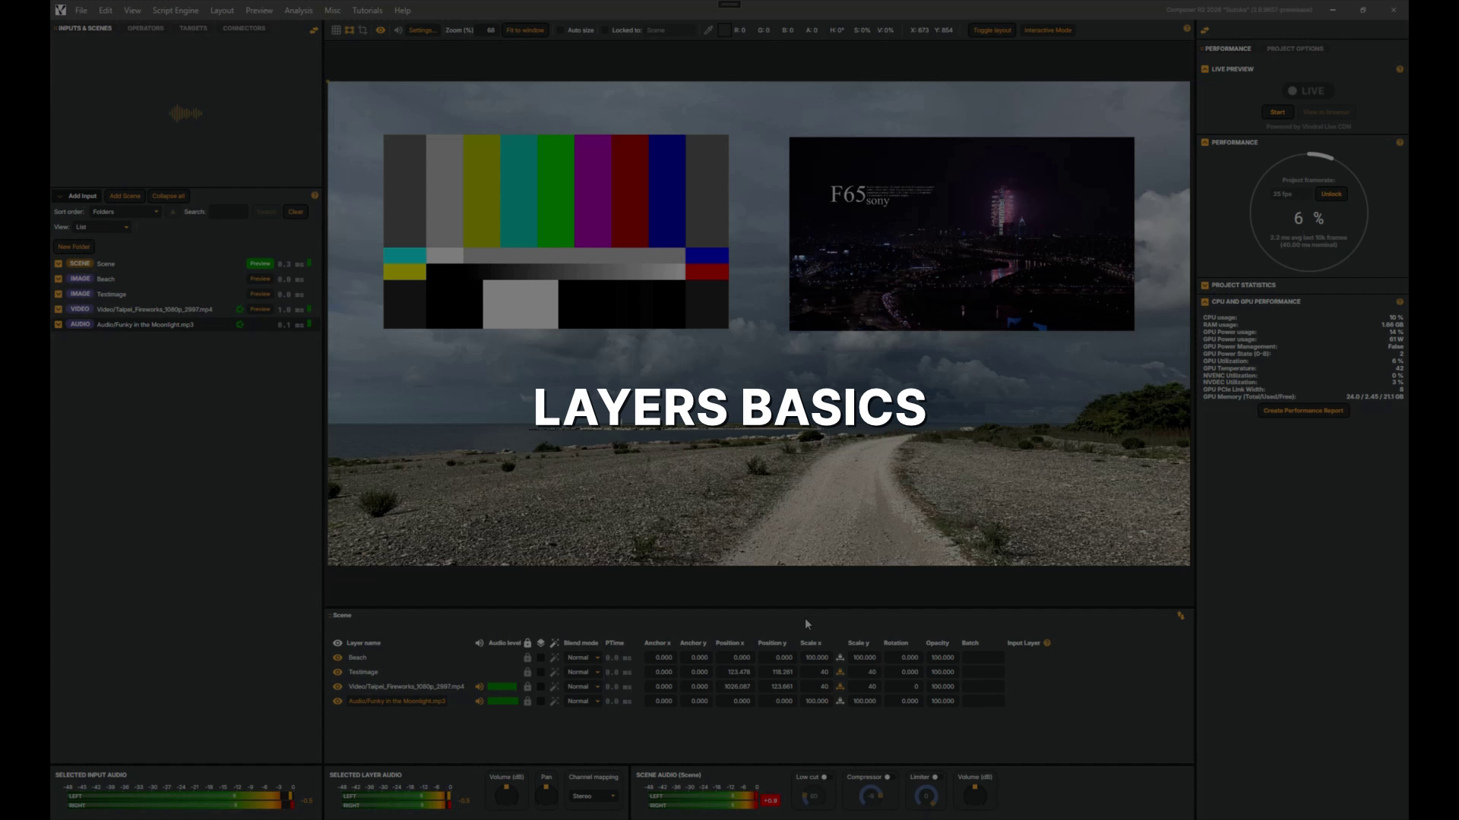Switch to the Operators tab
Screen dimensions: 1459x820
146,28
